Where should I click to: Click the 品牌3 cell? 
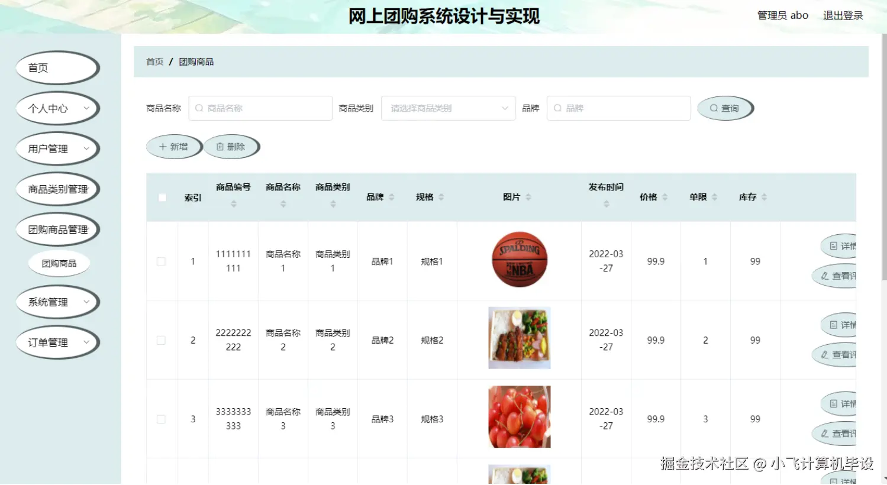click(382, 419)
